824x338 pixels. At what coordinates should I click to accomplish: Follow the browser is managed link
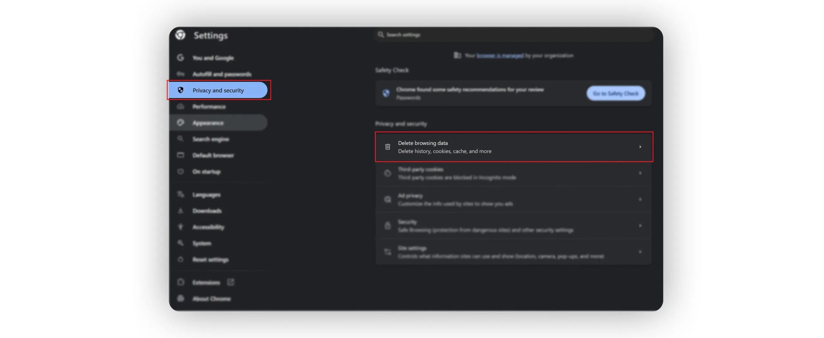click(500, 56)
